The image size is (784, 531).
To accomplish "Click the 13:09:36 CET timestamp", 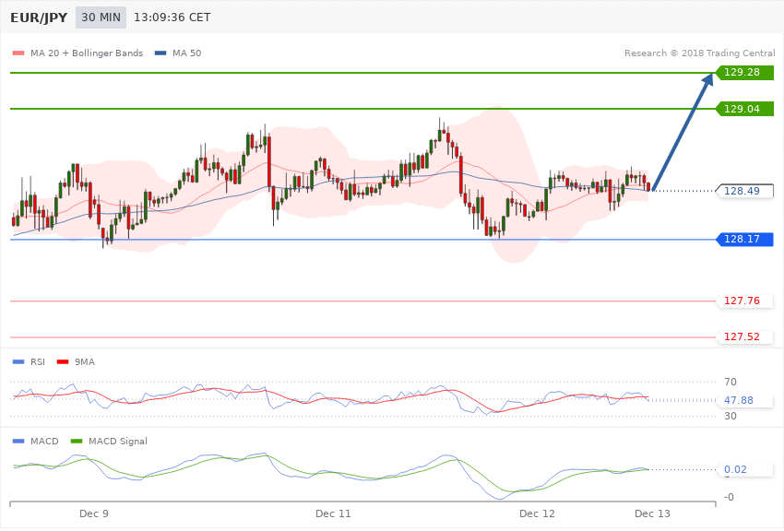I will 172,18.
